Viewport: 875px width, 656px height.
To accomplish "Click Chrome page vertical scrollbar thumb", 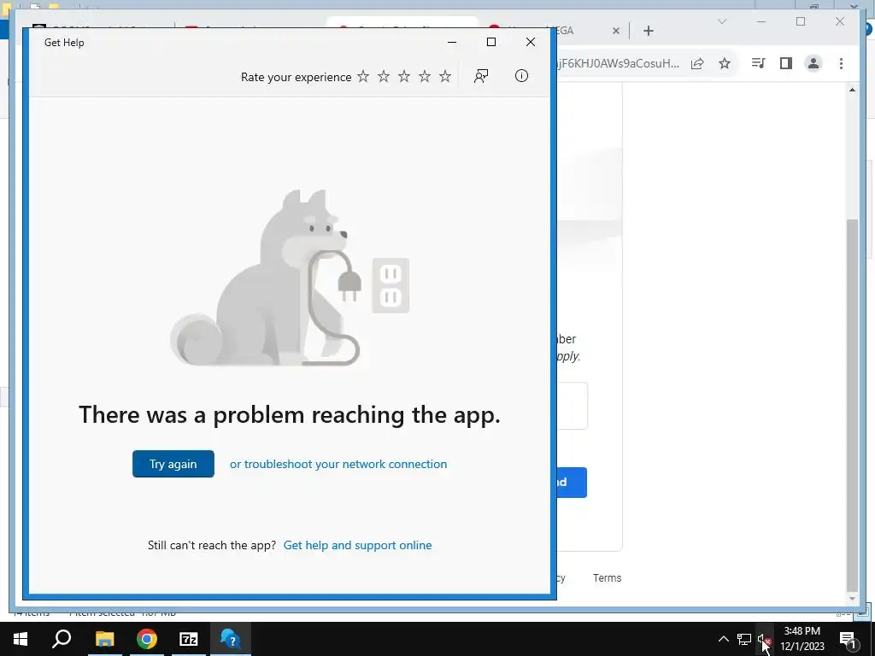I will [x=852, y=404].
